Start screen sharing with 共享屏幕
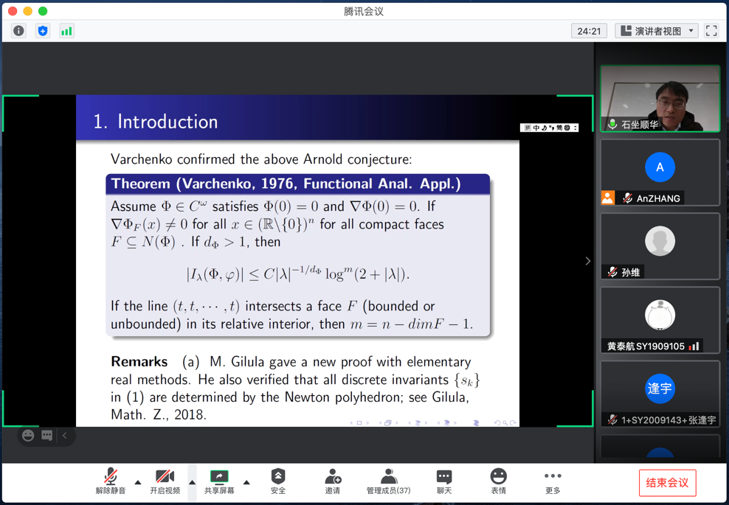 click(x=219, y=481)
